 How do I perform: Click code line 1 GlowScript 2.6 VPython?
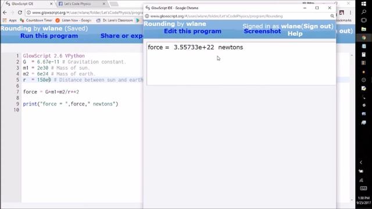pyautogui.click(x=54, y=56)
